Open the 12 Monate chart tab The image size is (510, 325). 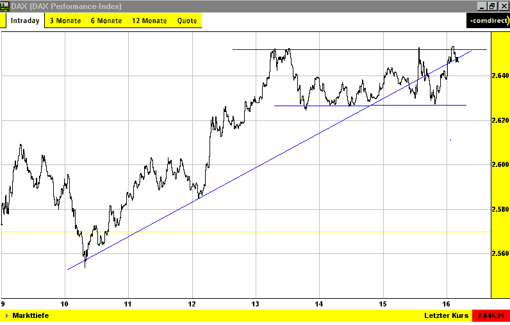149,20
